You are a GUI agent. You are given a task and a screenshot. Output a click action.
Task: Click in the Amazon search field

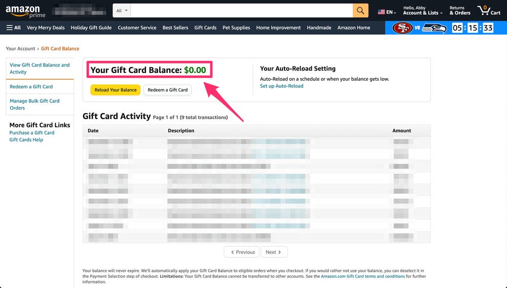(x=241, y=11)
